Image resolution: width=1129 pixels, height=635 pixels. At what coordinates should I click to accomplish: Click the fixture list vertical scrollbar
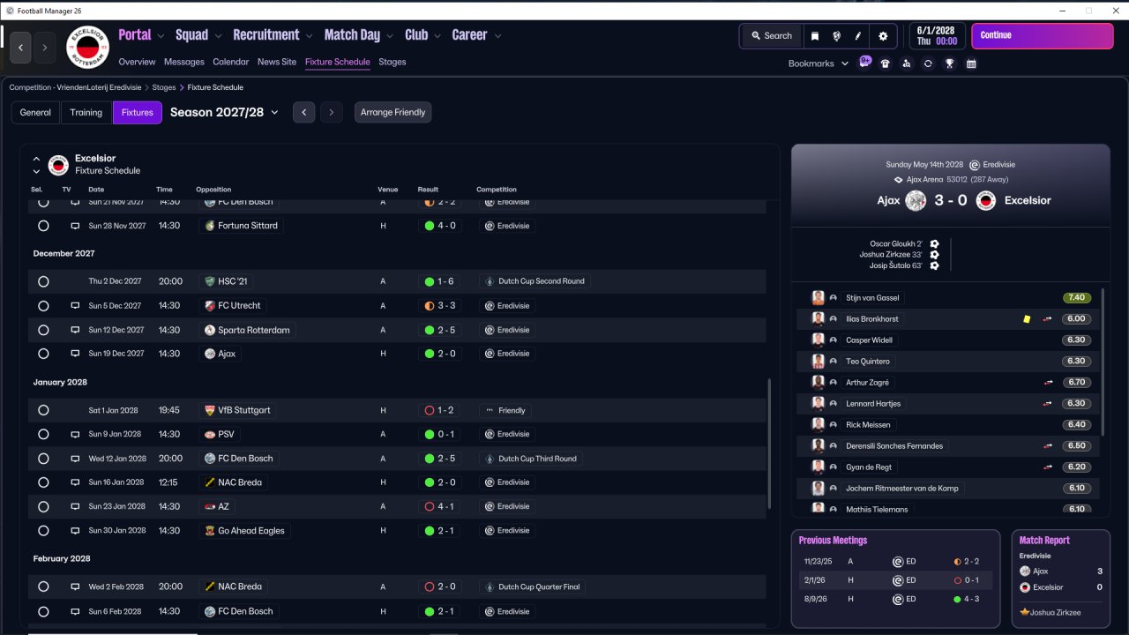coord(769,444)
